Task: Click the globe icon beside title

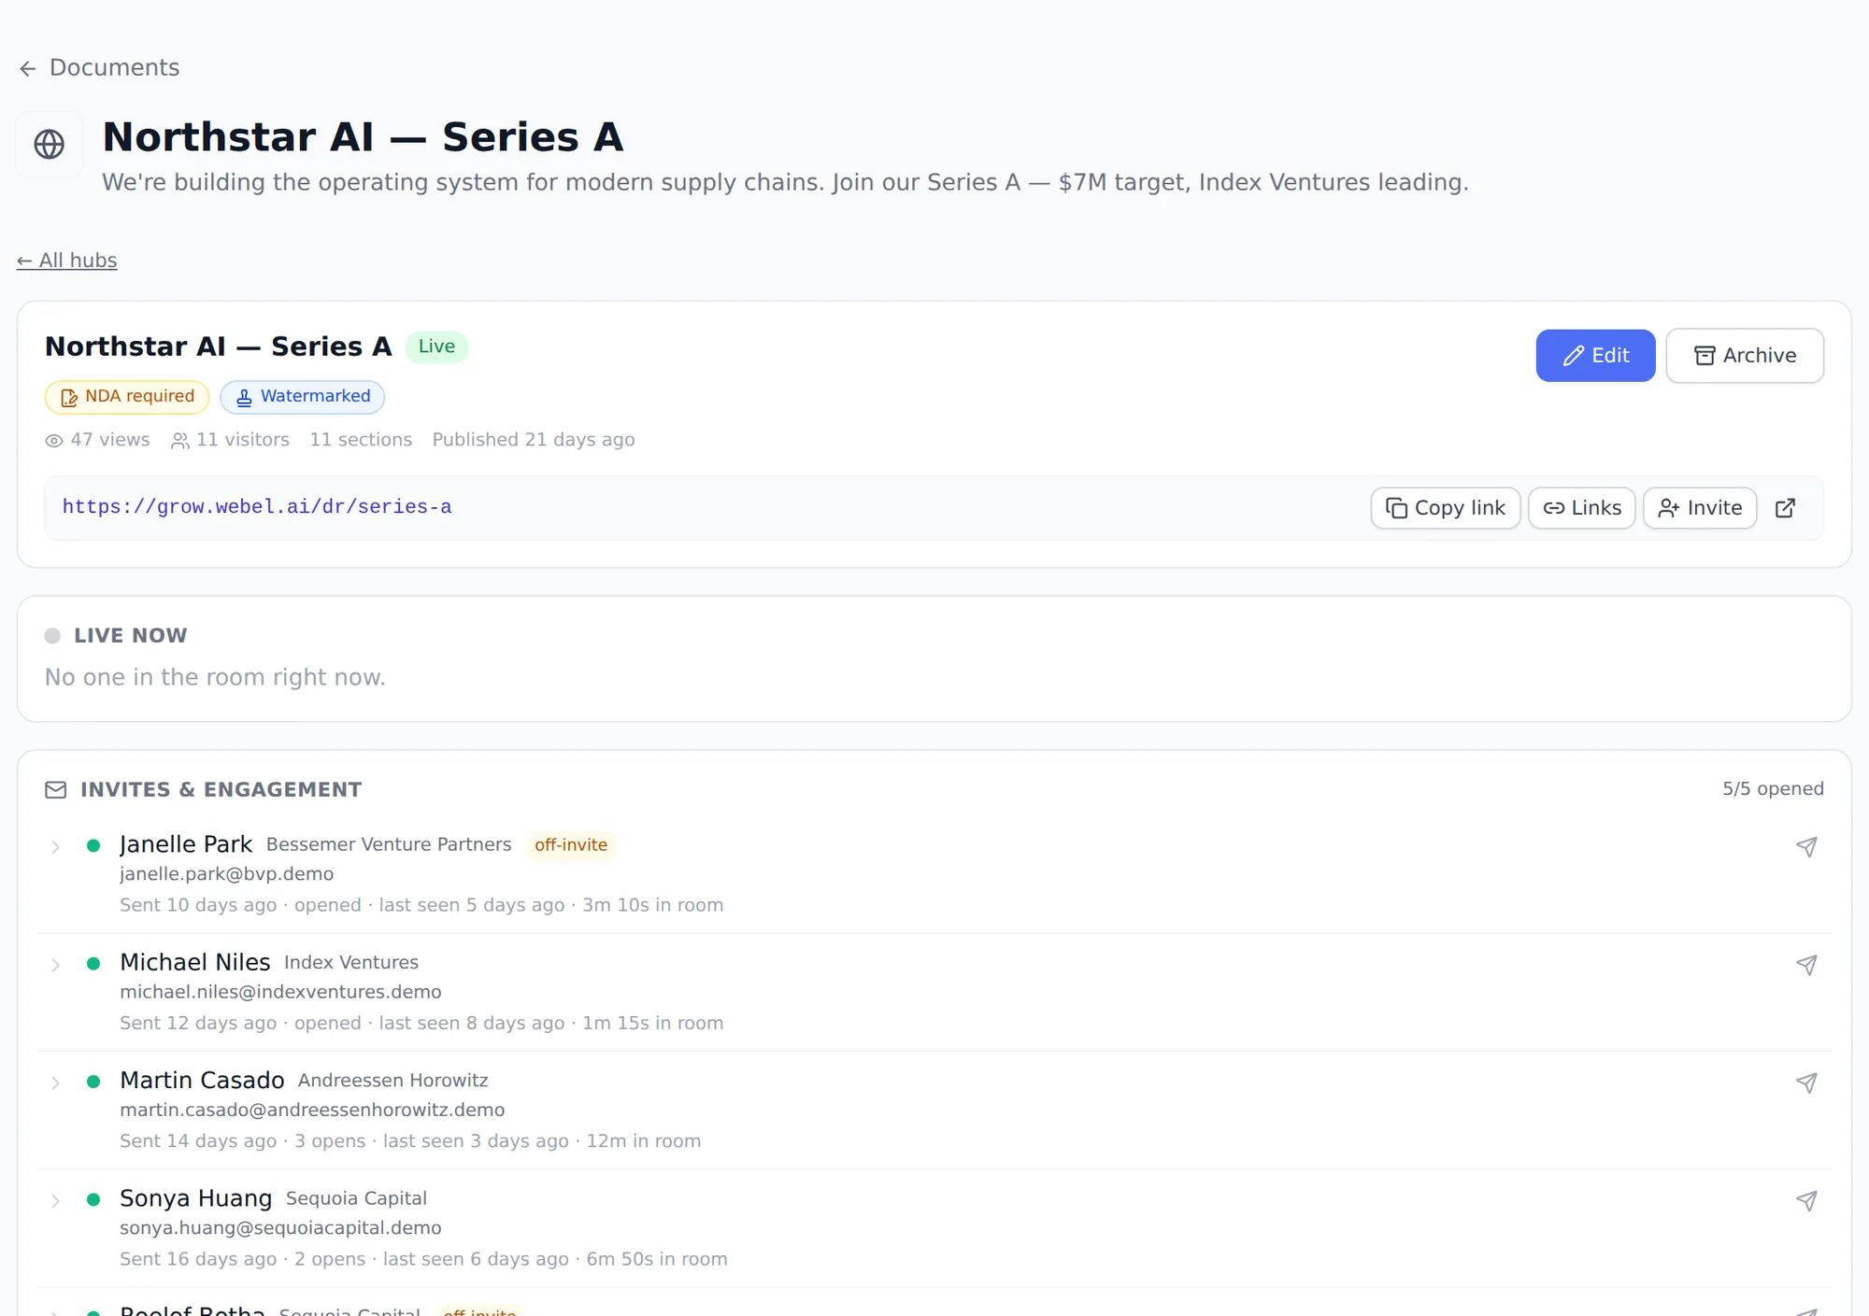Action: coord(50,144)
